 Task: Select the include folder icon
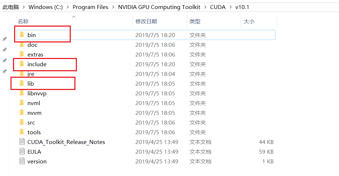22,64
